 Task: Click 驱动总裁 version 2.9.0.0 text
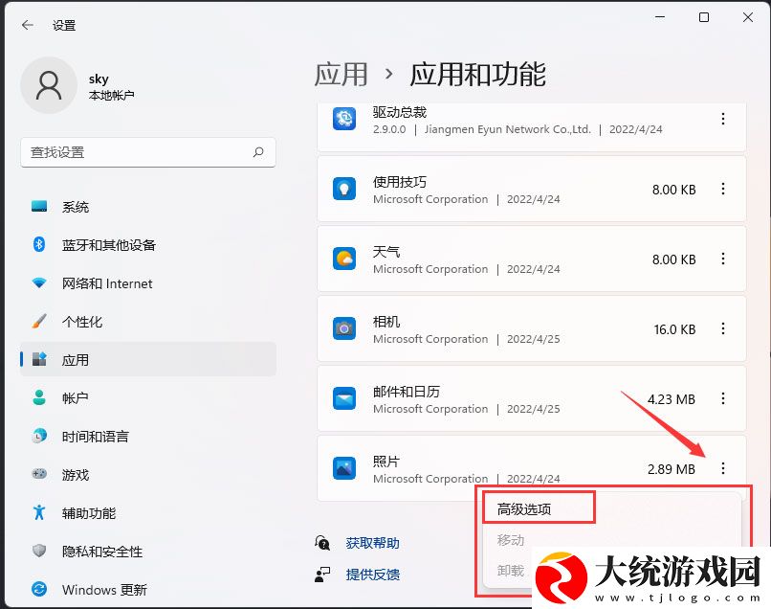coord(389,129)
